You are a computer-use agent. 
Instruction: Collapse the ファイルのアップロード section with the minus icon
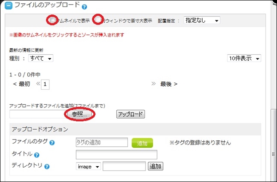pyautogui.click(x=8, y=6)
